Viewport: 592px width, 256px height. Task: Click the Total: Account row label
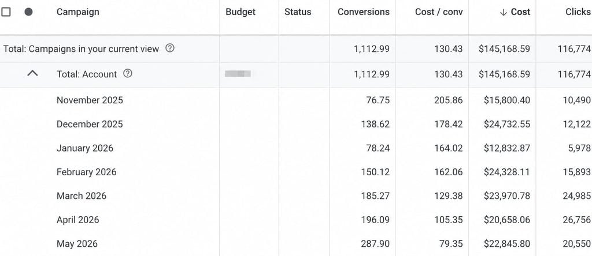(87, 74)
